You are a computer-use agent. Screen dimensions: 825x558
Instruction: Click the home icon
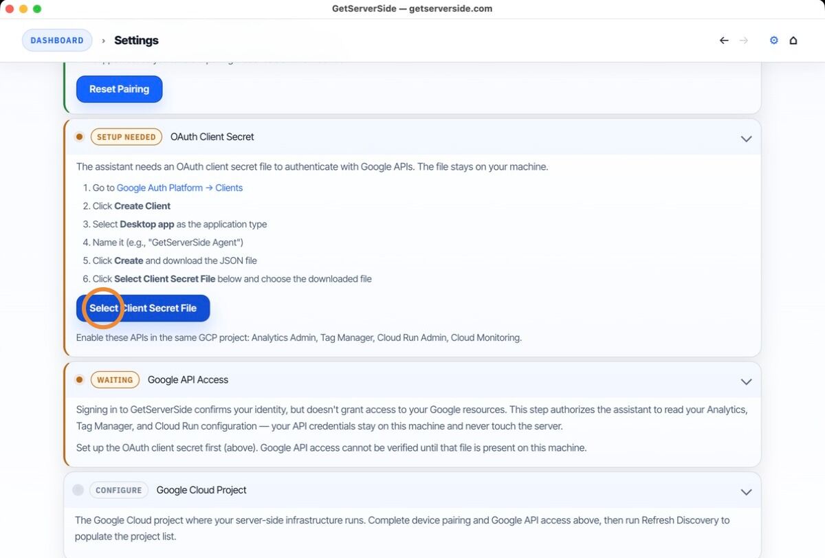(793, 40)
